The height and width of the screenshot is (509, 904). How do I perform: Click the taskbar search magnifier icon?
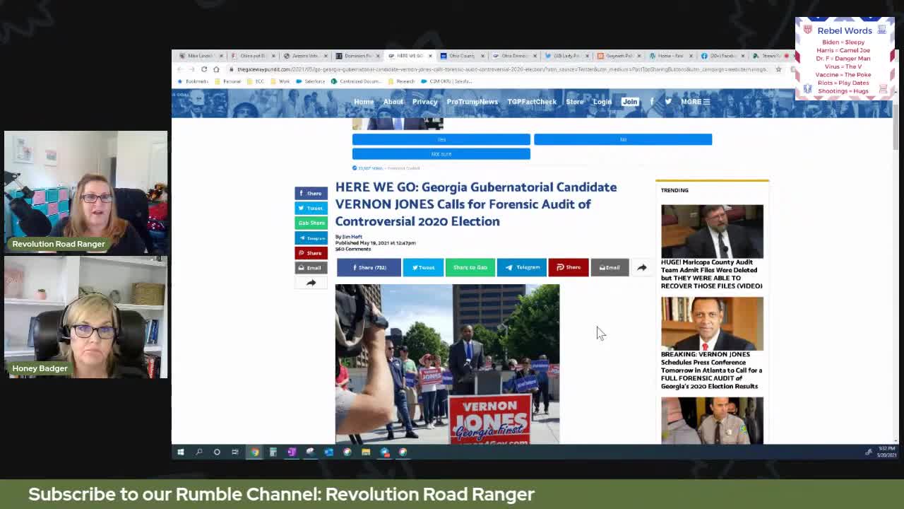coord(199,452)
